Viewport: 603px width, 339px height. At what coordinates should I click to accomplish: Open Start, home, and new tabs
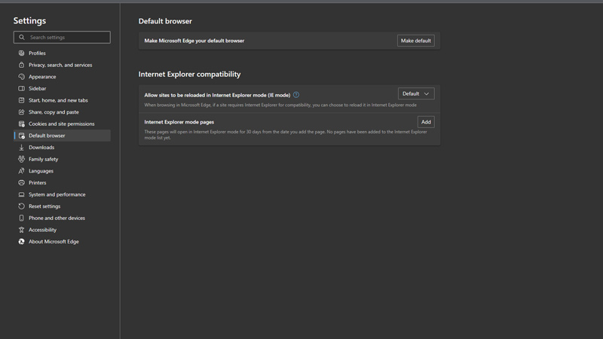click(62, 100)
